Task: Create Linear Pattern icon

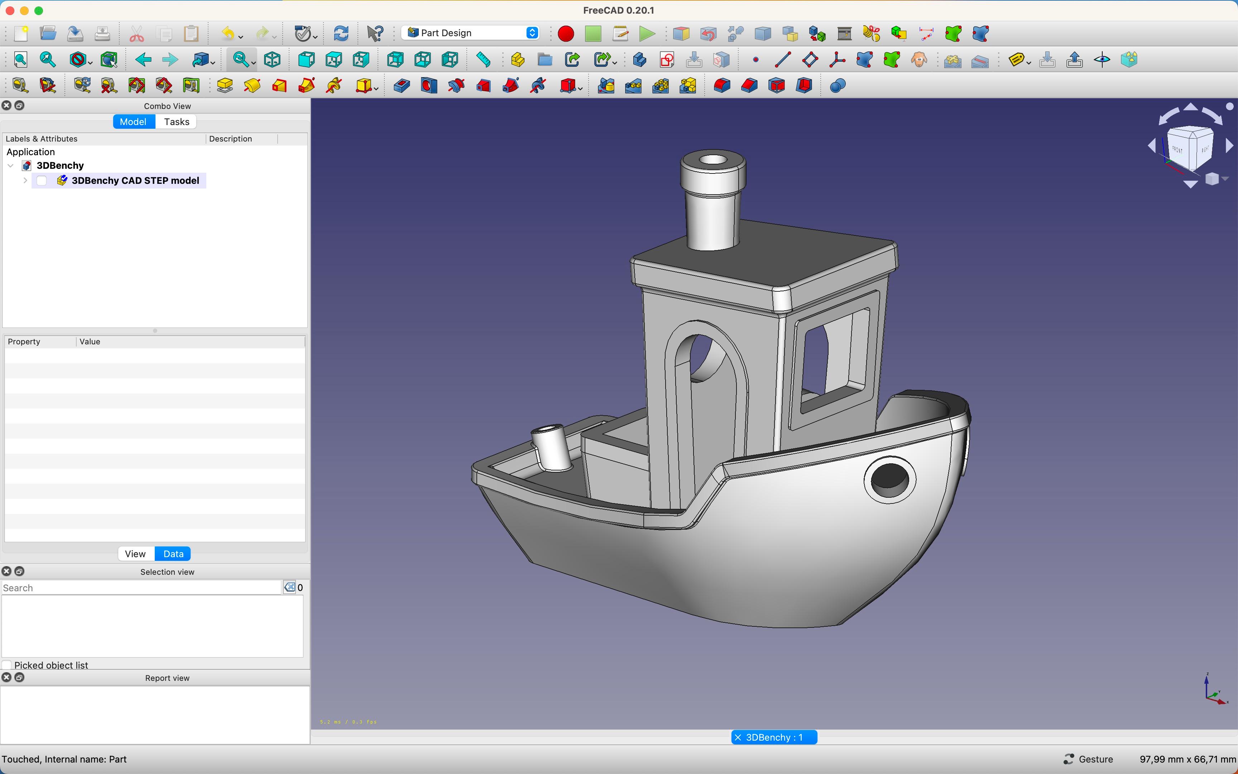Action: 633,86
